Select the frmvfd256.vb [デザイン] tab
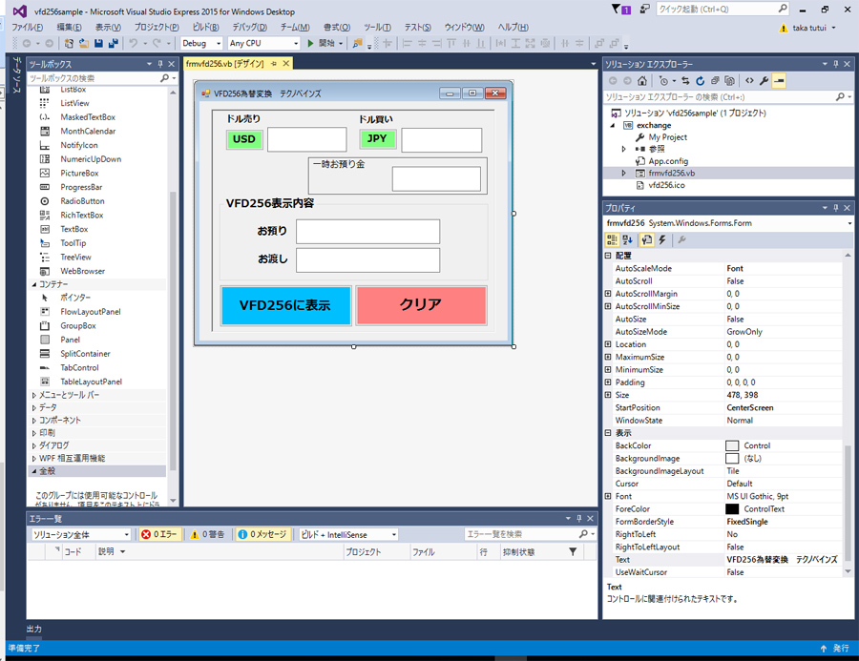This screenshot has width=859, height=661. click(224, 64)
